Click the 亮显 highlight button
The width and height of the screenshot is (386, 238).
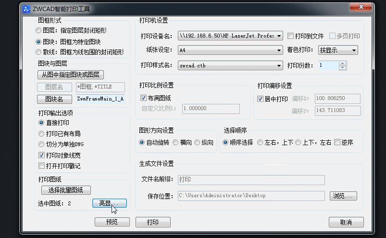pos(110,203)
